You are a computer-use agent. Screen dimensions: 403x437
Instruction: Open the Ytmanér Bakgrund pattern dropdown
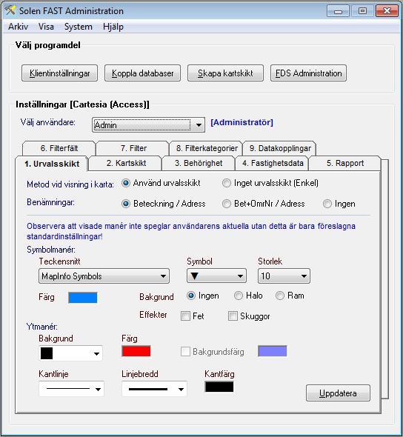(71, 353)
